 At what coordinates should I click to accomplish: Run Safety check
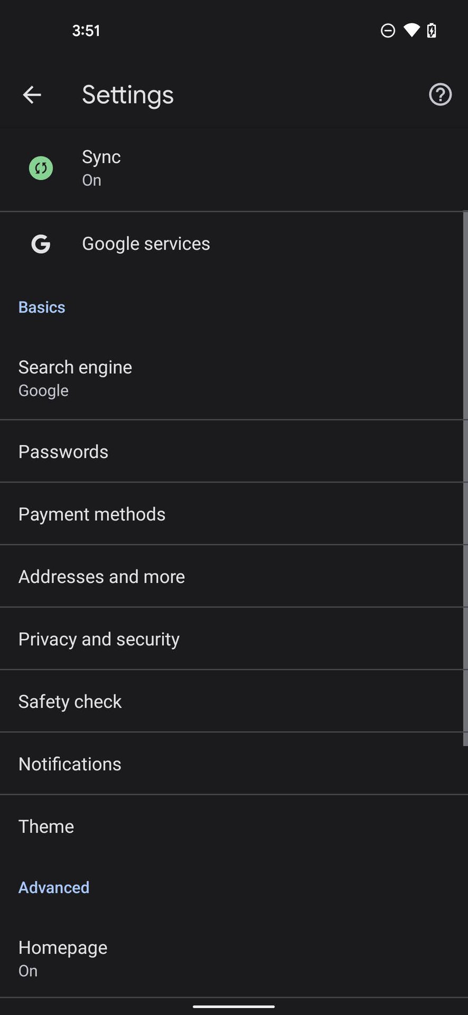[70, 702]
